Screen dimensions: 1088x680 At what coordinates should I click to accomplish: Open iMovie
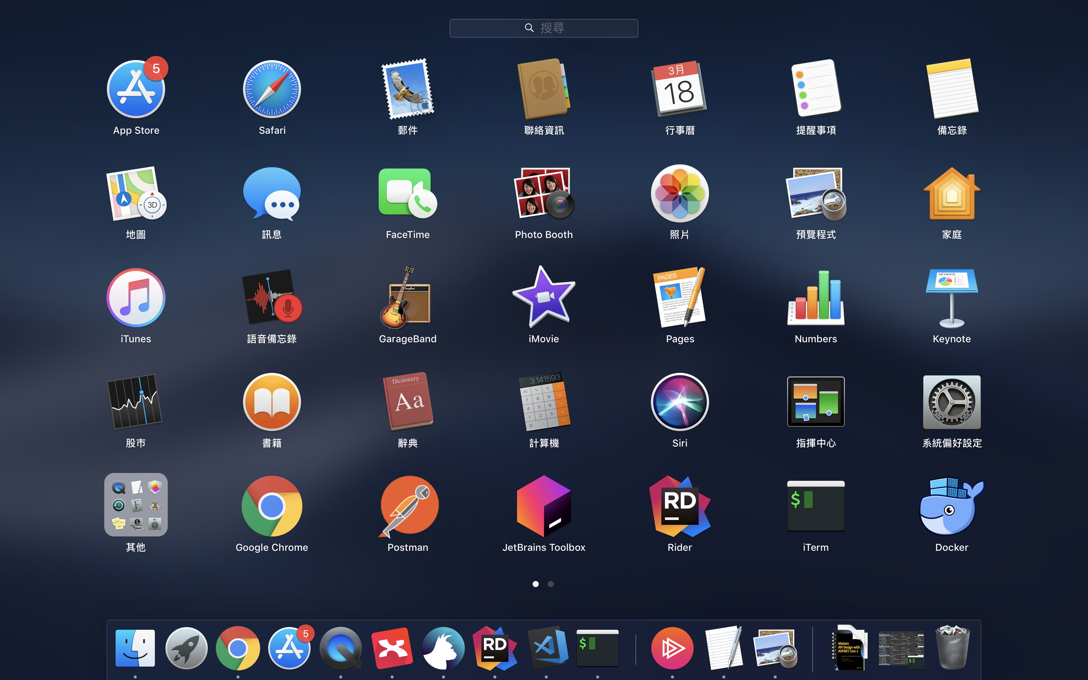(544, 298)
